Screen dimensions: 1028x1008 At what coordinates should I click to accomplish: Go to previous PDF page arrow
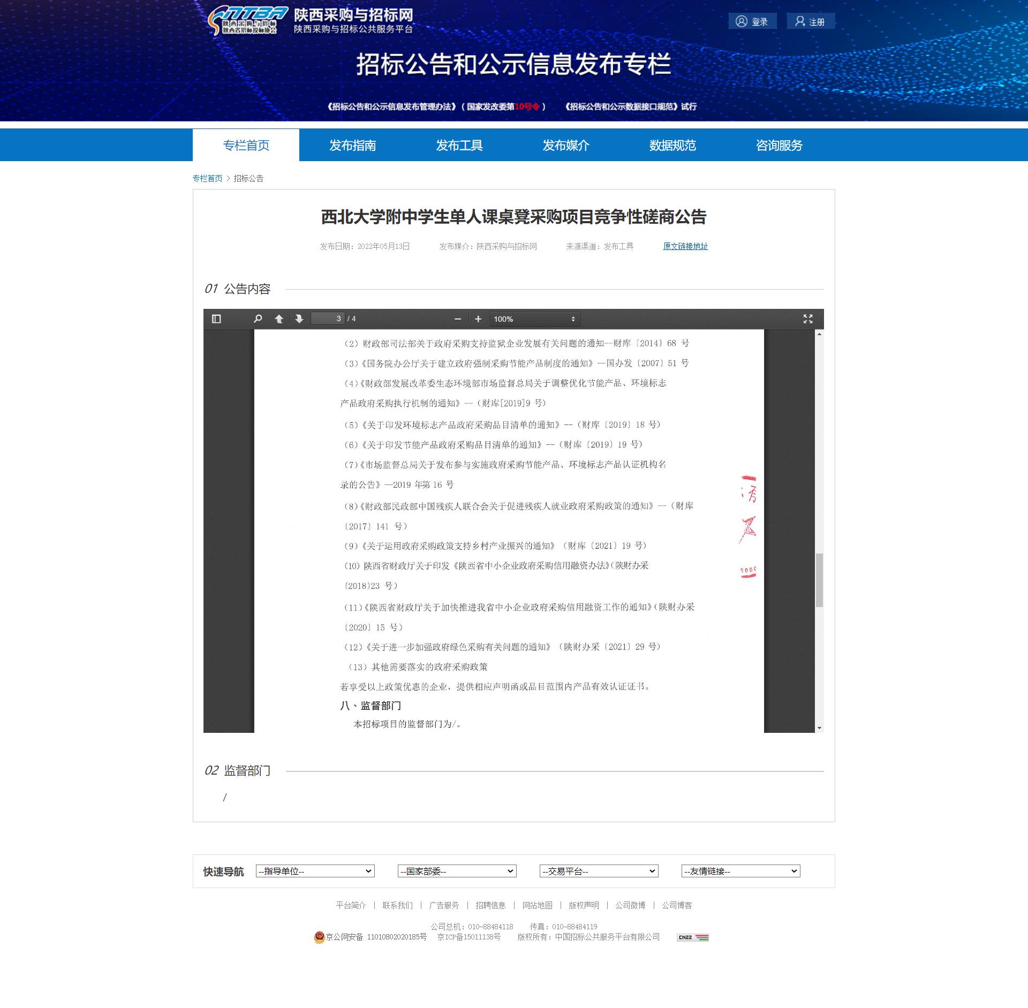[279, 319]
